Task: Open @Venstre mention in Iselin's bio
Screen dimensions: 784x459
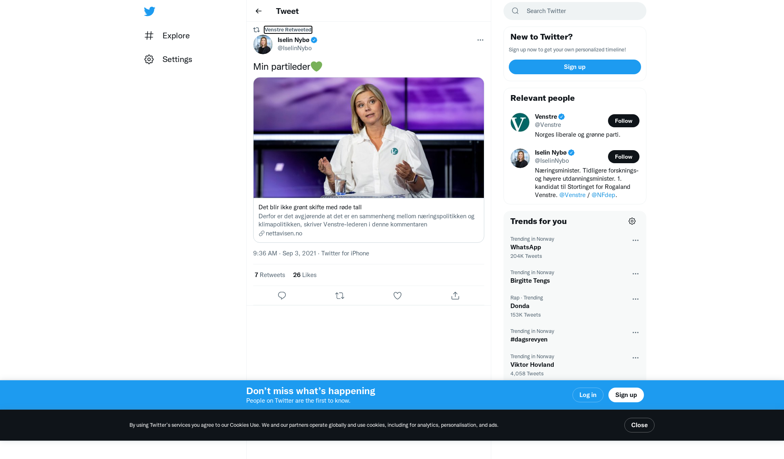Action: [572, 195]
